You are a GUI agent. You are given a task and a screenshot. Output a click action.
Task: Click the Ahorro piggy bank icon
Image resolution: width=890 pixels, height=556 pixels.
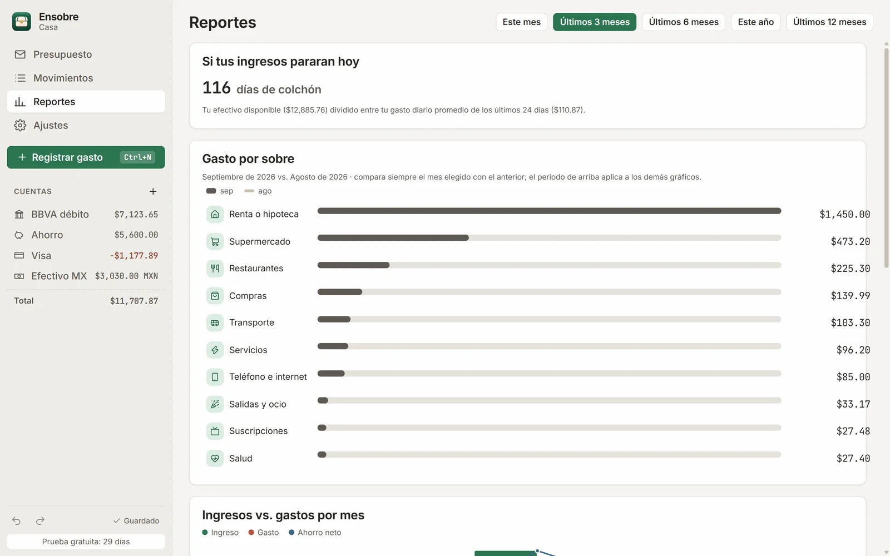(x=19, y=235)
